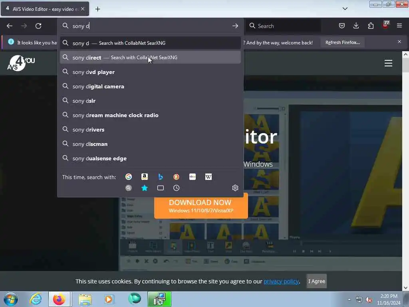The height and width of the screenshot is (307, 409).
Task: Click the AVS4YOU logo
Action: 21,63
